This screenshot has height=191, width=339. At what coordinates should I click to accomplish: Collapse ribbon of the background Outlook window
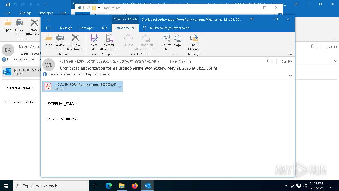[x=335, y=40]
